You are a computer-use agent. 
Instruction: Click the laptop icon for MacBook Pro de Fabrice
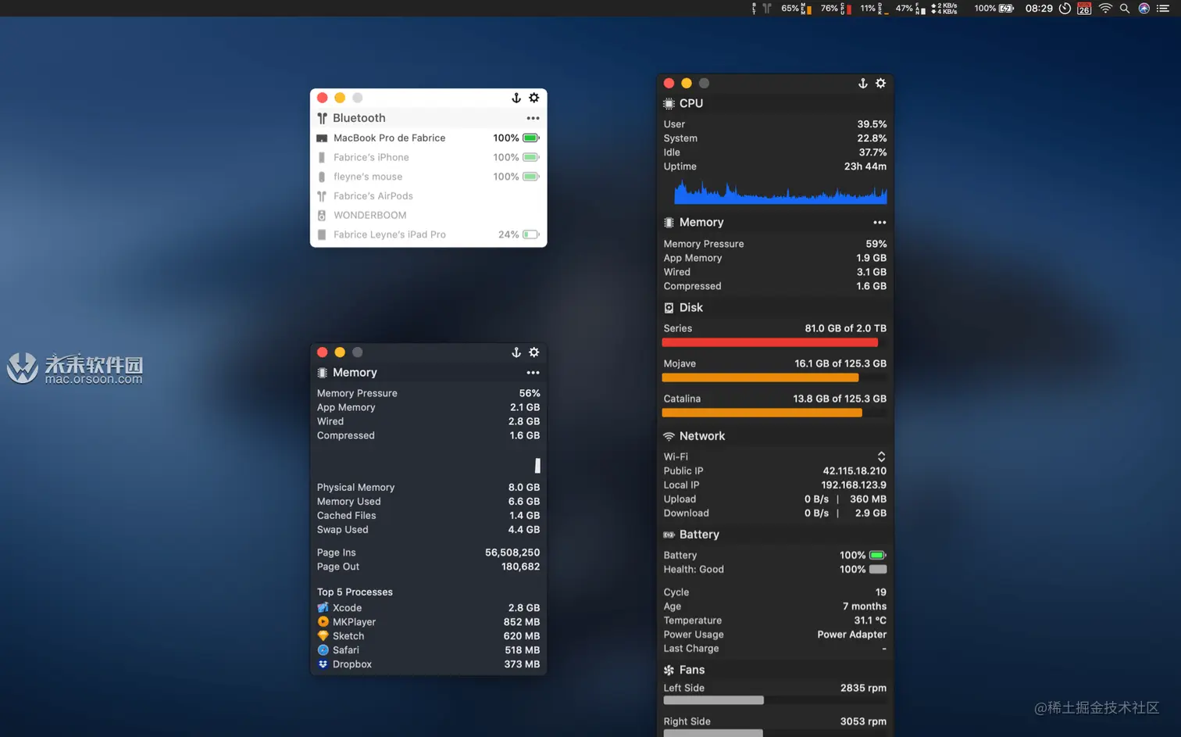tap(322, 138)
